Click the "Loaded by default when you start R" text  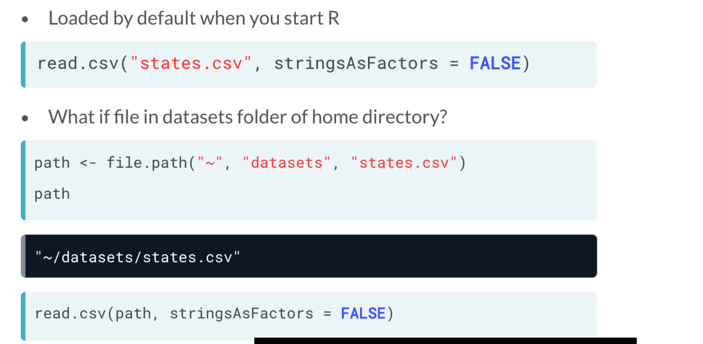tap(193, 19)
